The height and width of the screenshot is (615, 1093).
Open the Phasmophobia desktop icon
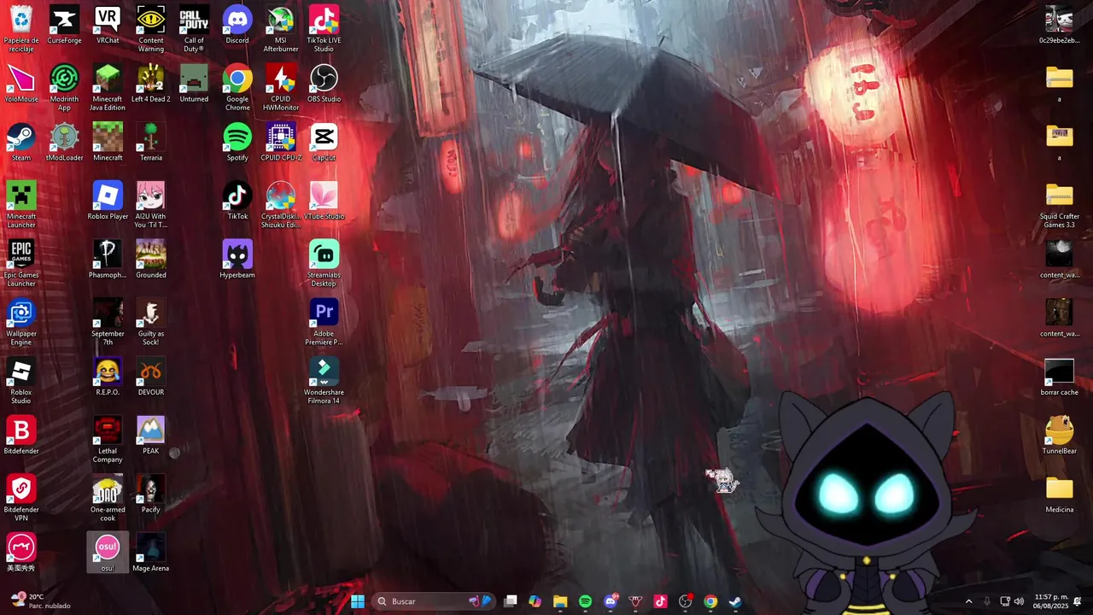108,260
